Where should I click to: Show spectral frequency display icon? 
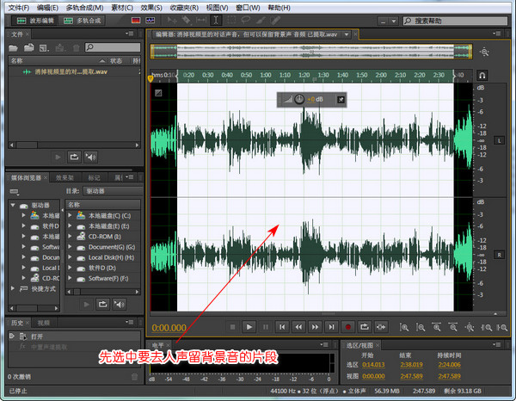tap(136, 21)
